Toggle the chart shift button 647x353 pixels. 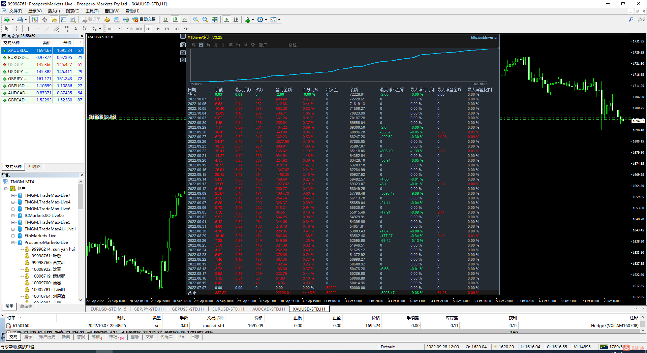[x=236, y=20]
